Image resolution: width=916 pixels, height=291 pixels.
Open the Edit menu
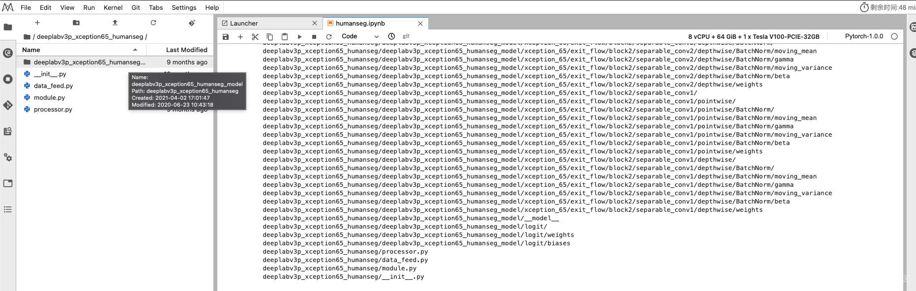[46, 7]
